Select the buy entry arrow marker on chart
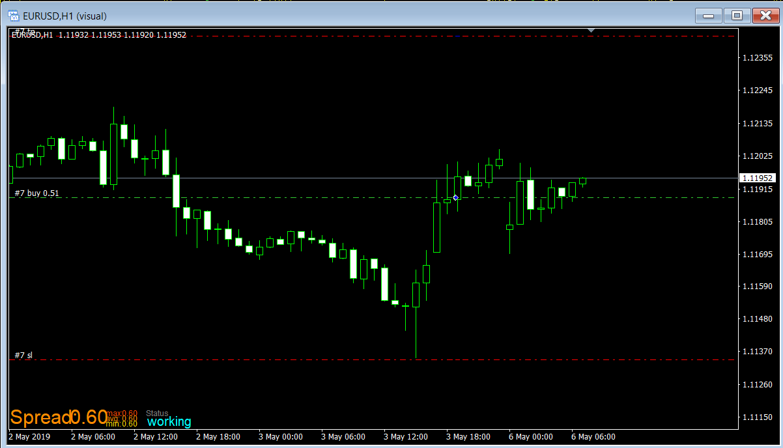Viewport: 783px width, 448px height. (x=455, y=197)
